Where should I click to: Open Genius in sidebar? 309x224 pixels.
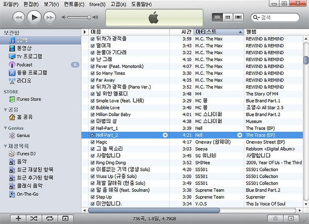pyautogui.click(x=40, y=136)
